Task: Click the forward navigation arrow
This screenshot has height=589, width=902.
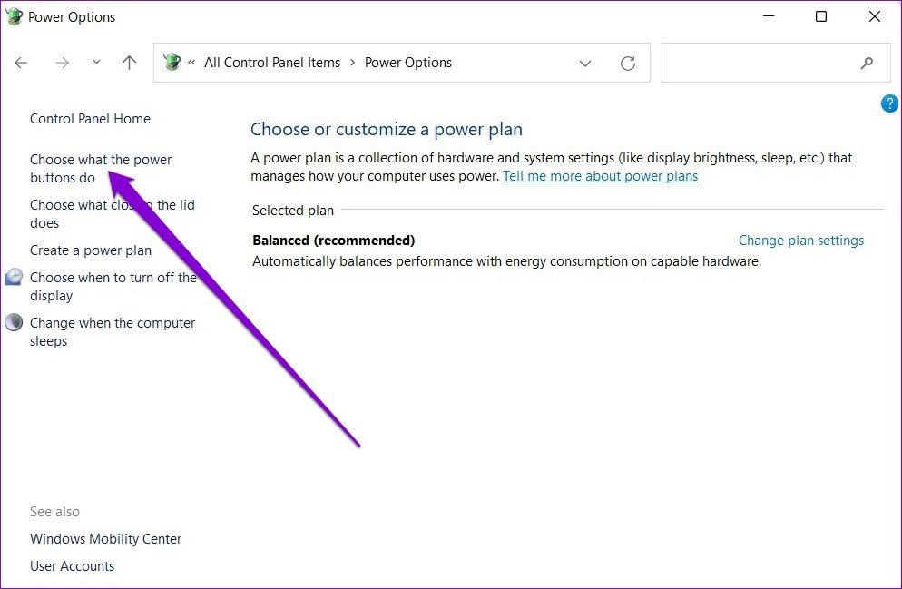Action: click(62, 63)
